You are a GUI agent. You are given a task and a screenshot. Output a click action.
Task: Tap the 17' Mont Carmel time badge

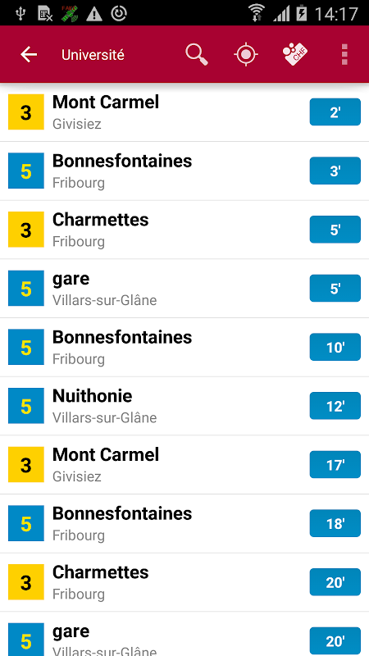point(335,464)
